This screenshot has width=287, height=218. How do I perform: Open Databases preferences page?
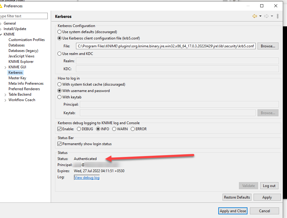[16, 45]
